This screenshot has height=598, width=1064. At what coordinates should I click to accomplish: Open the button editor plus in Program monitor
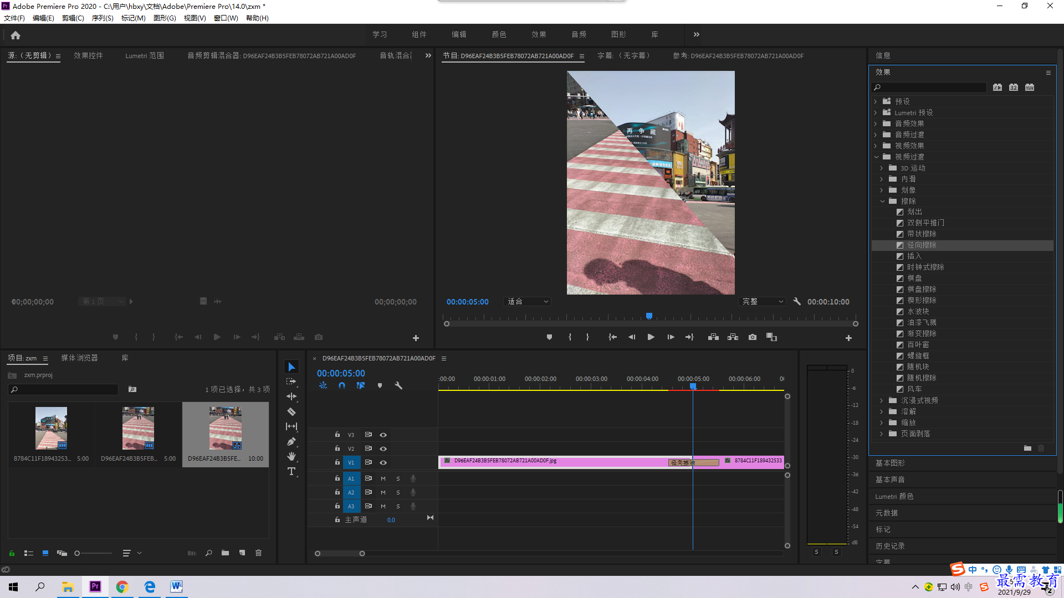pos(848,338)
